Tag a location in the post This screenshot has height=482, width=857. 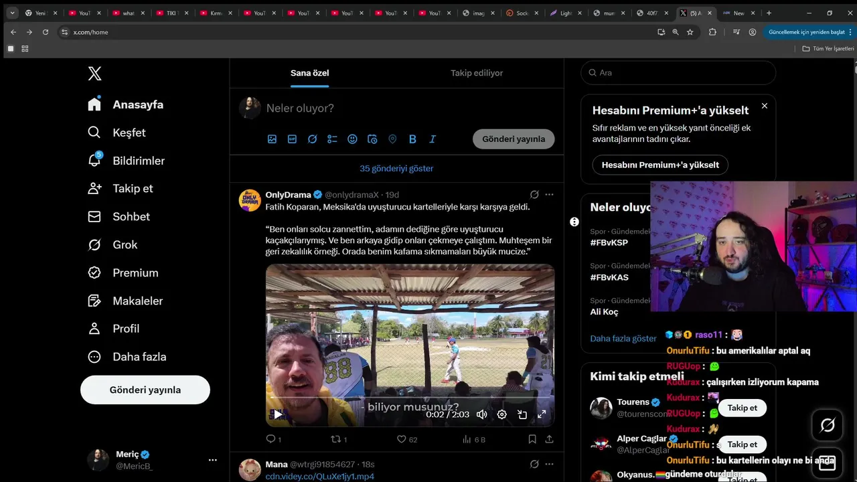[x=392, y=139]
